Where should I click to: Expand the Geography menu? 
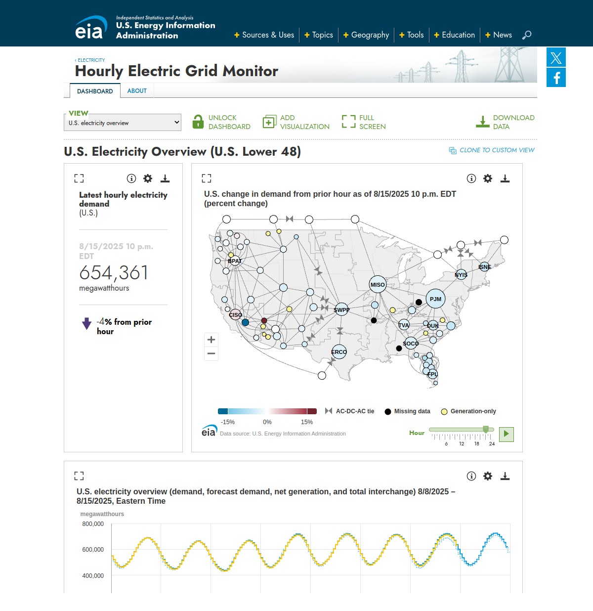(x=366, y=35)
